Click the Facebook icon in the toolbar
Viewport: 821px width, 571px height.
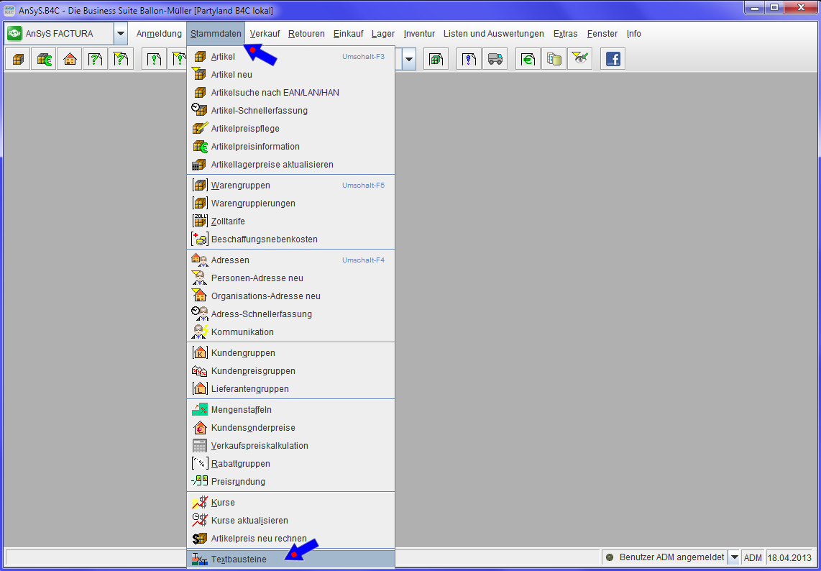613,60
